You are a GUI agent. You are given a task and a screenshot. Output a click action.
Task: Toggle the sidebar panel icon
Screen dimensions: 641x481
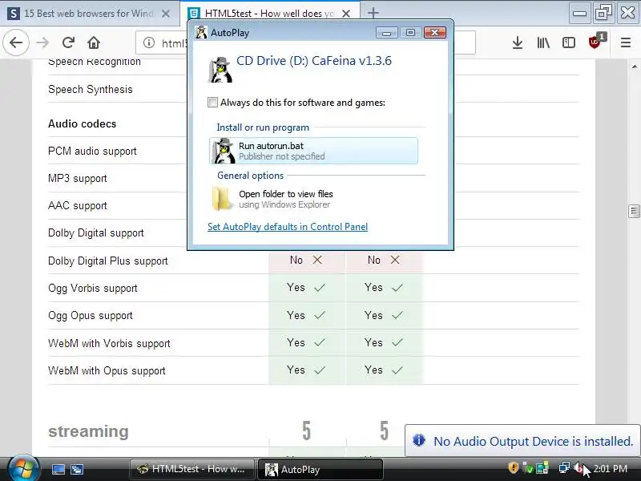[569, 42]
